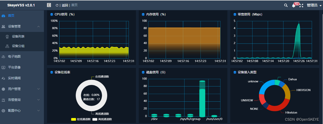The width and height of the screenshot is (323, 124).
Task: Click the 电子地图 map icon
Action: coord(3,57)
